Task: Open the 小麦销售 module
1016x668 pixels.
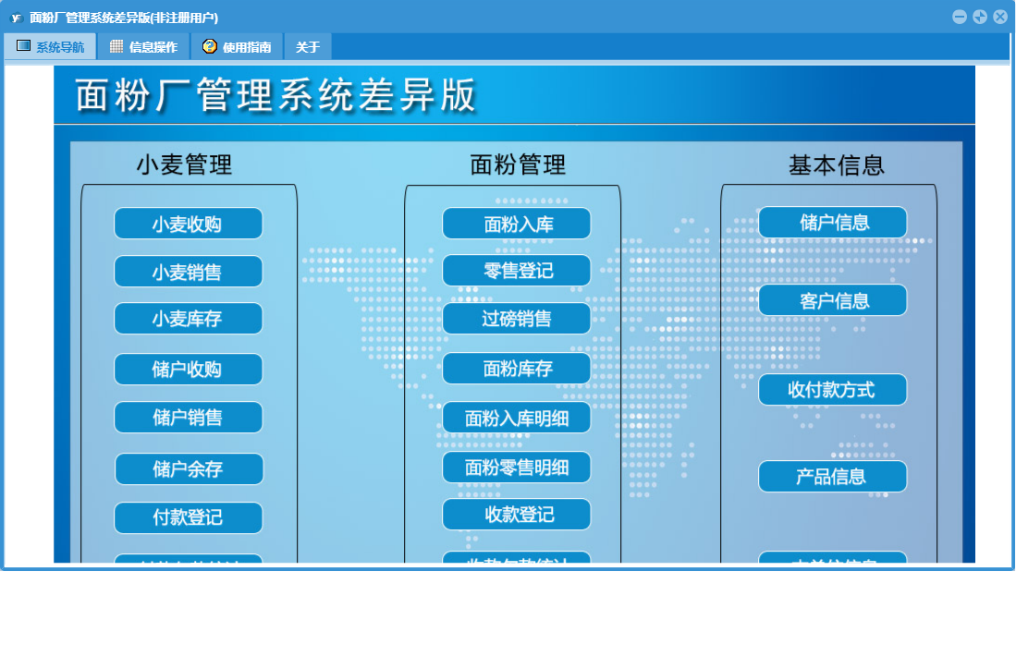Action: 189,272
